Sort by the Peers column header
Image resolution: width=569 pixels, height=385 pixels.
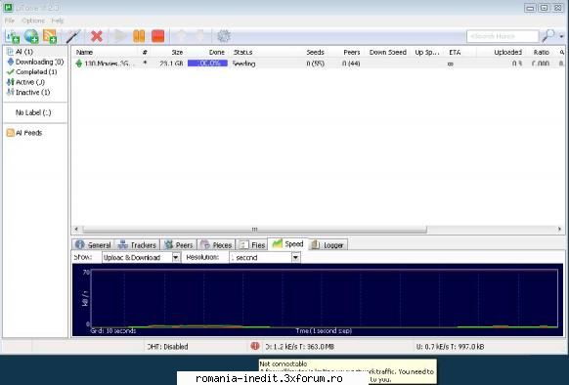[x=352, y=52]
